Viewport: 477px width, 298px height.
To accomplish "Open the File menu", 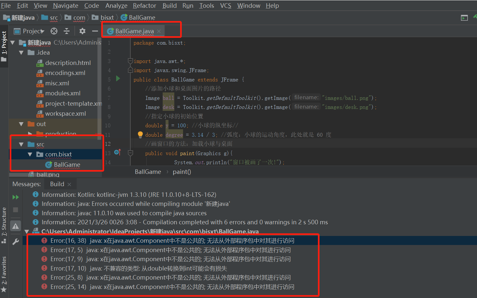I will coord(6,5).
